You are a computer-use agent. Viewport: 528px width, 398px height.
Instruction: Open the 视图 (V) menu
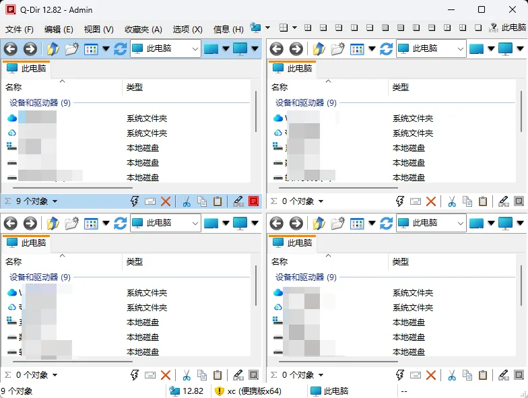(98, 30)
